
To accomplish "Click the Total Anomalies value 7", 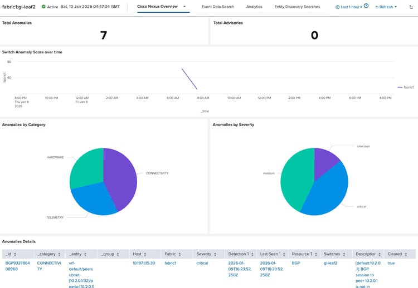I will pyautogui.click(x=103, y=35).
